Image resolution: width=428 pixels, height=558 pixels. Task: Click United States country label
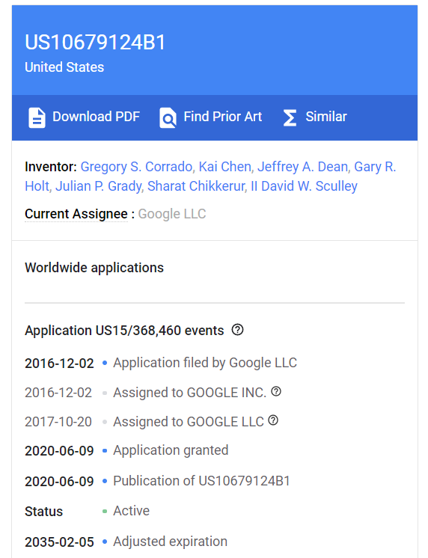tap(64, 67)
